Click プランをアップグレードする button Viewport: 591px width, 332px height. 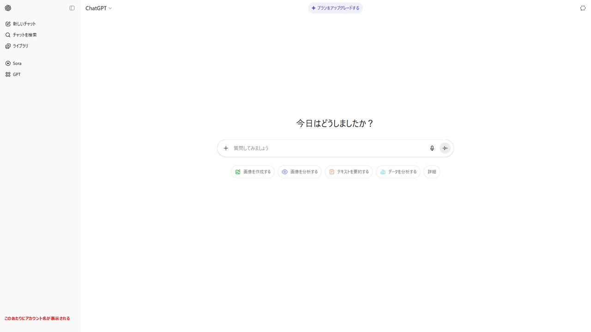tap(335, 8)
